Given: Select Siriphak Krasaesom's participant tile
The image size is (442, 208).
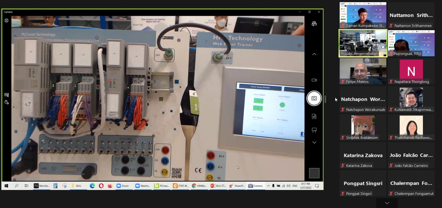Looking at the screenshot, I should (363, 127).
